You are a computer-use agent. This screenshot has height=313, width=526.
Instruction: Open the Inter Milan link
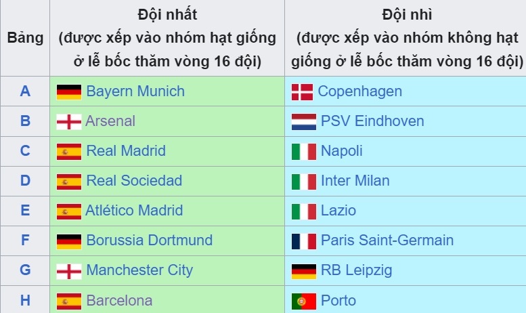coord(355,181)
